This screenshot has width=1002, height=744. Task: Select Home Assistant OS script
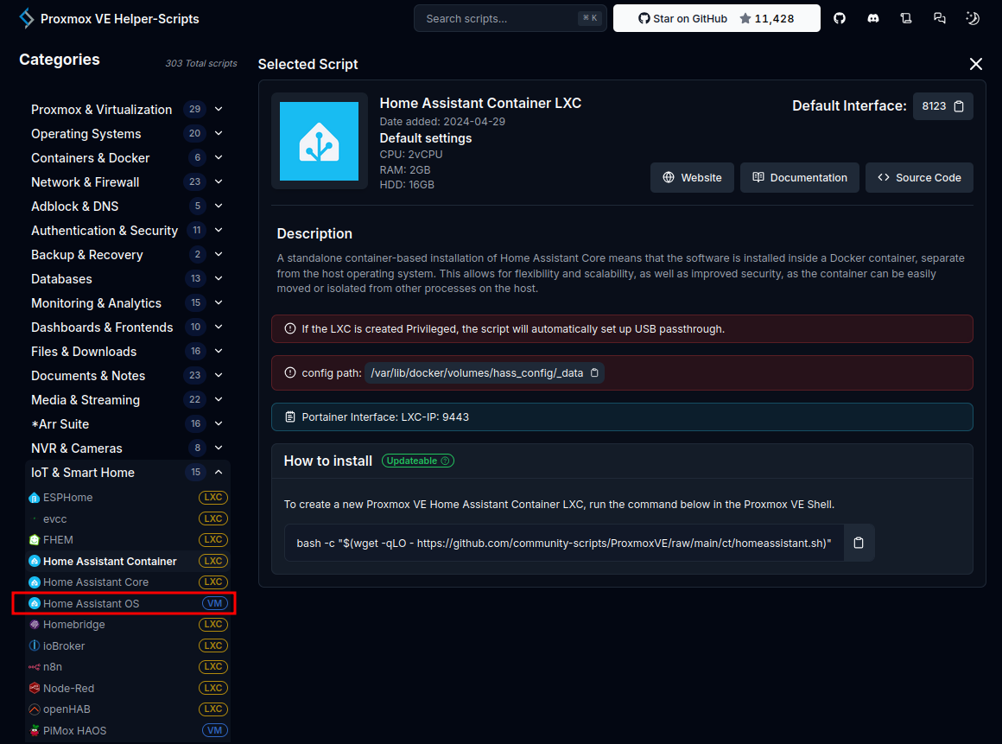(x=91, y=603)
